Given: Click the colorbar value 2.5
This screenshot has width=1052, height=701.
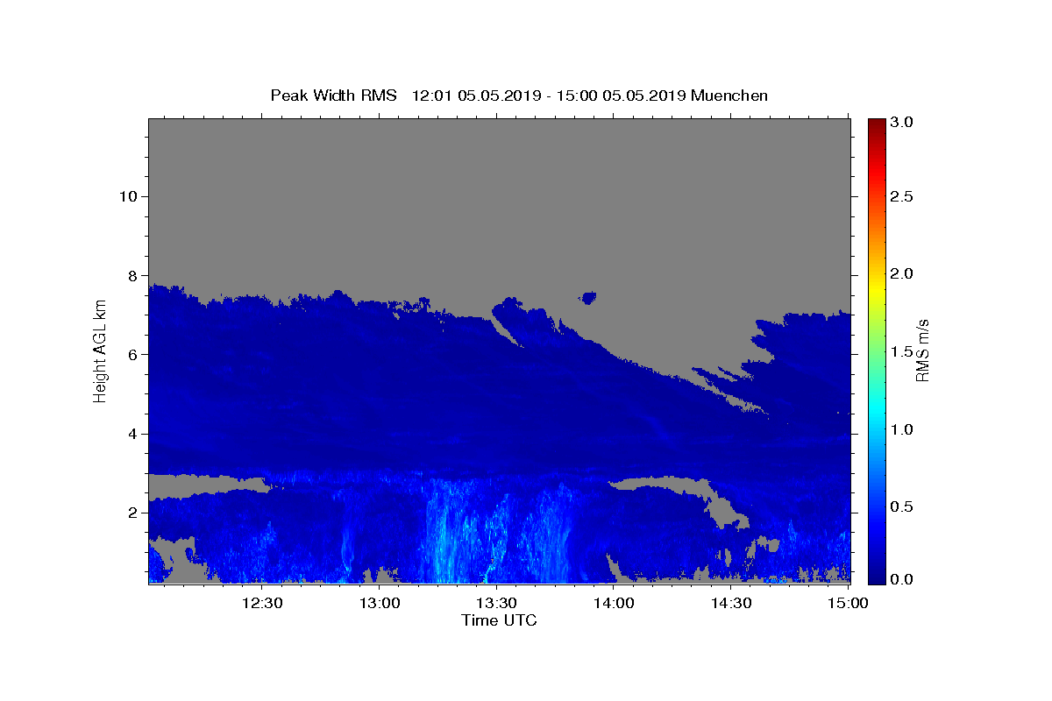Looking at the screenshot, I should click(903, 196).
